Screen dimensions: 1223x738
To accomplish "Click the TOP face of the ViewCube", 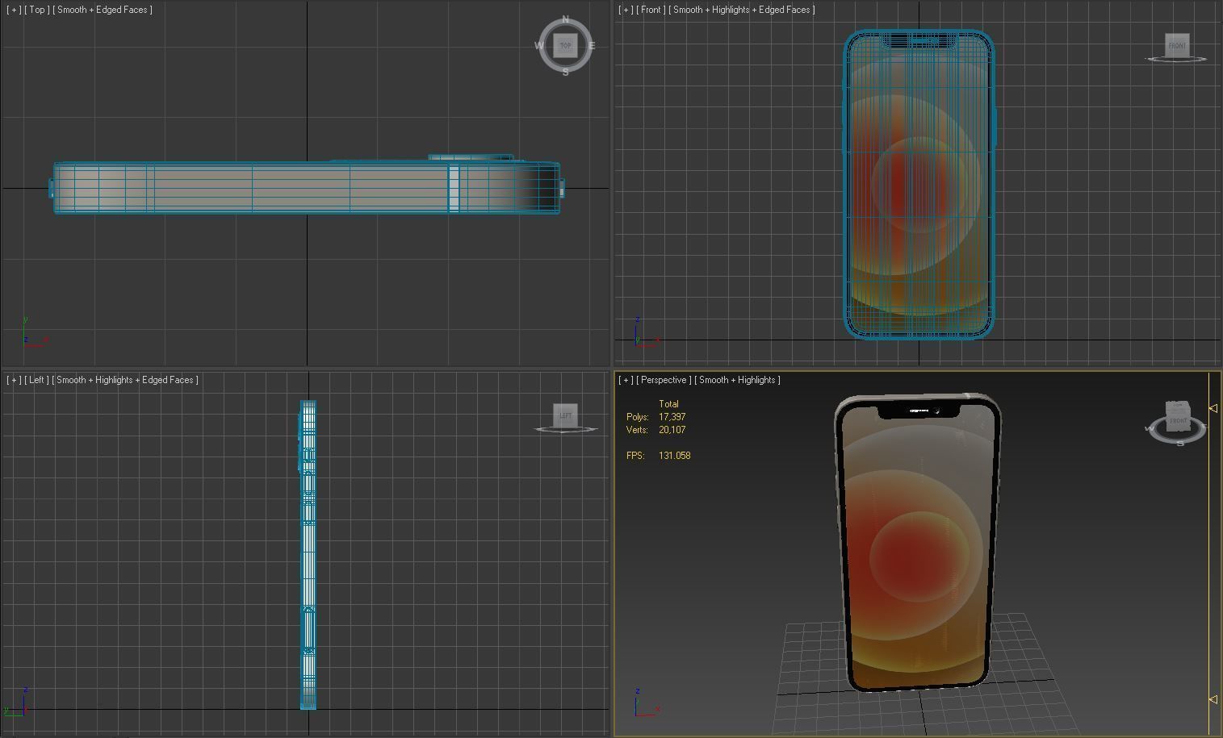I will [565, 45].
